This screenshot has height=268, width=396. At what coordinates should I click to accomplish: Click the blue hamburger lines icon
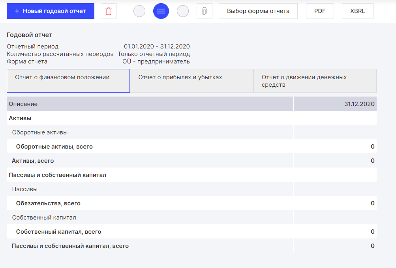[161, 11]
